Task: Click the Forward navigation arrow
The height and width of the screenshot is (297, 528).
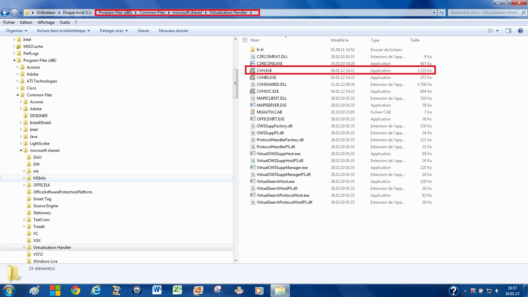Action: (x=14, y=13)
